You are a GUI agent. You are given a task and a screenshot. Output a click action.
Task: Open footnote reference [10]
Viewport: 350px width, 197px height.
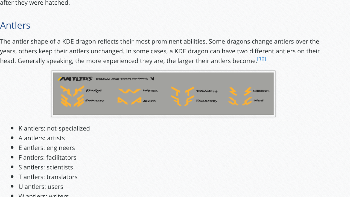[x=261, y=59]
